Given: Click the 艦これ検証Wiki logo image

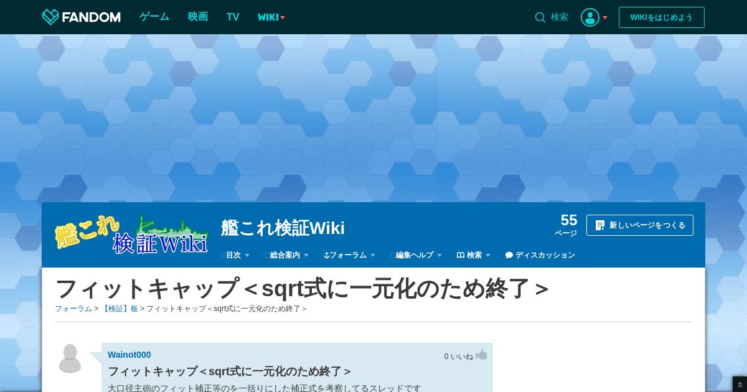Looking at the screenshot, I should tap(131, 235).
